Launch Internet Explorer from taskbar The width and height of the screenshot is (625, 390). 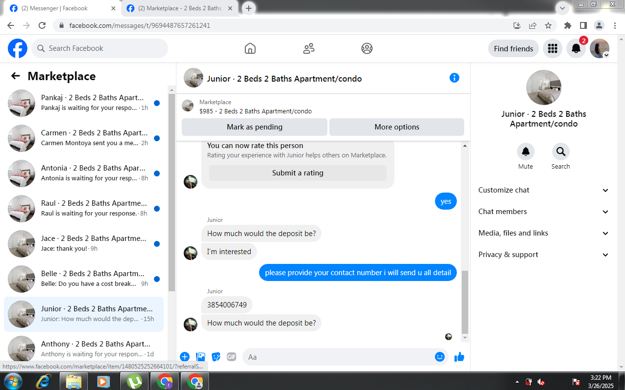point(43,381)
